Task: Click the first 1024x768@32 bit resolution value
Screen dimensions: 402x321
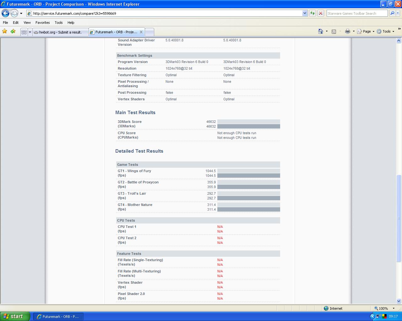Action: pyautogui.click(x=179, y=68)
